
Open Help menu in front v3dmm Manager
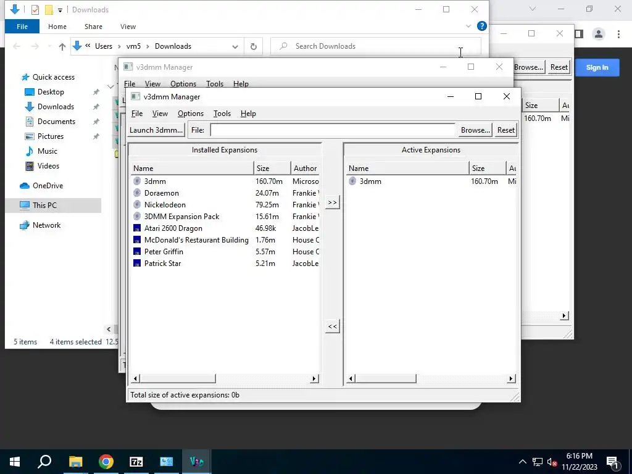tap(248, 114)
